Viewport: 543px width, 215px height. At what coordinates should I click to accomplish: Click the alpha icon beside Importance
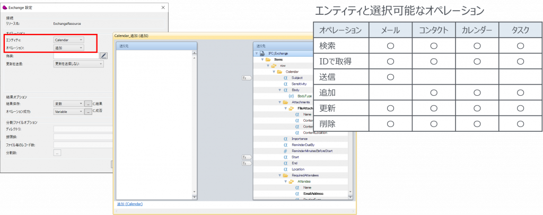point(285,139)
